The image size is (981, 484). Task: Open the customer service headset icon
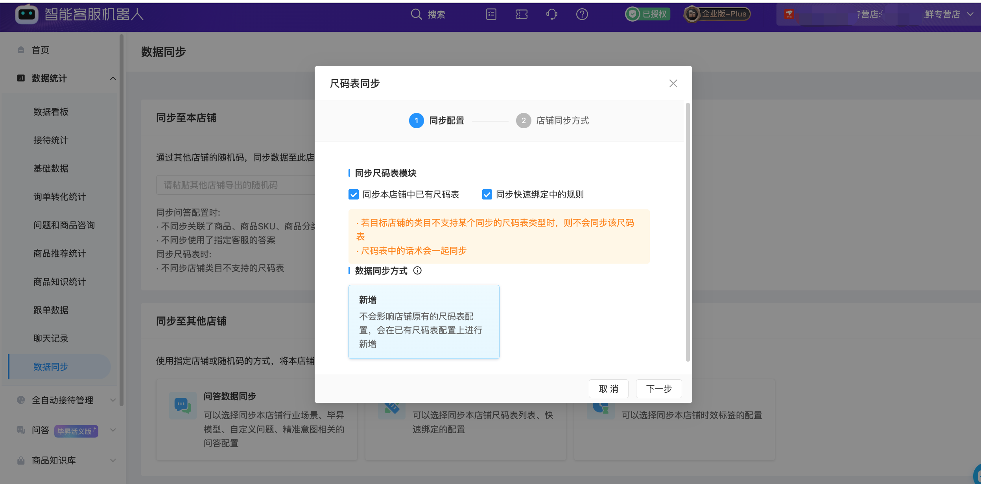click(x=552, y=15)
